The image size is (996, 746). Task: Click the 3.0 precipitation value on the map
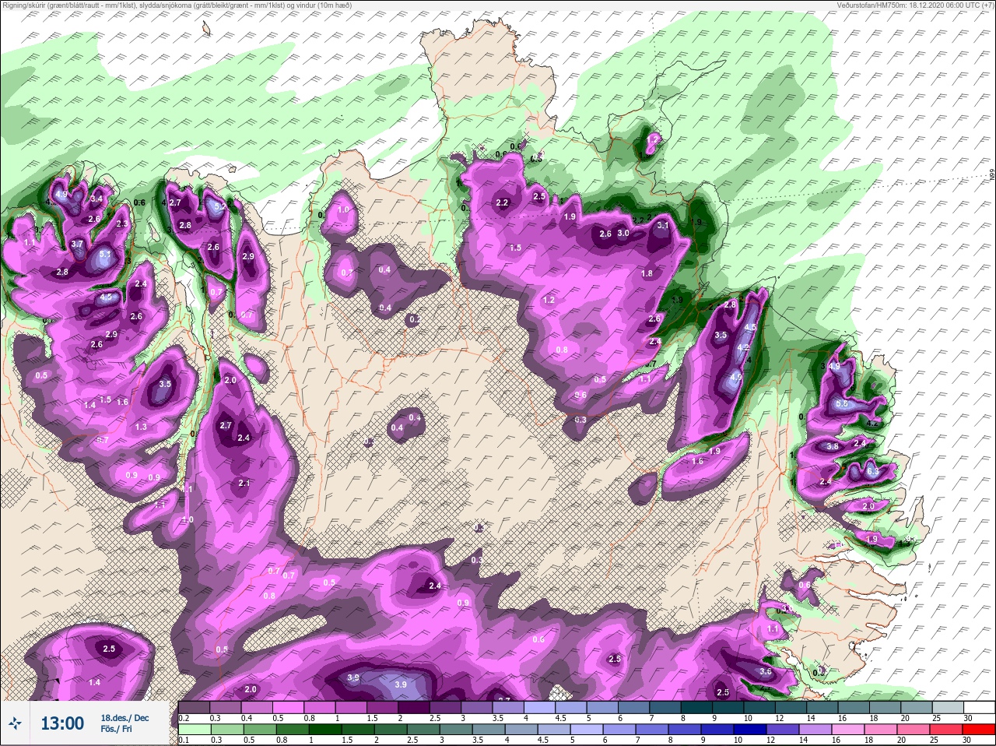pyautogui.click(x=623, y=233)
